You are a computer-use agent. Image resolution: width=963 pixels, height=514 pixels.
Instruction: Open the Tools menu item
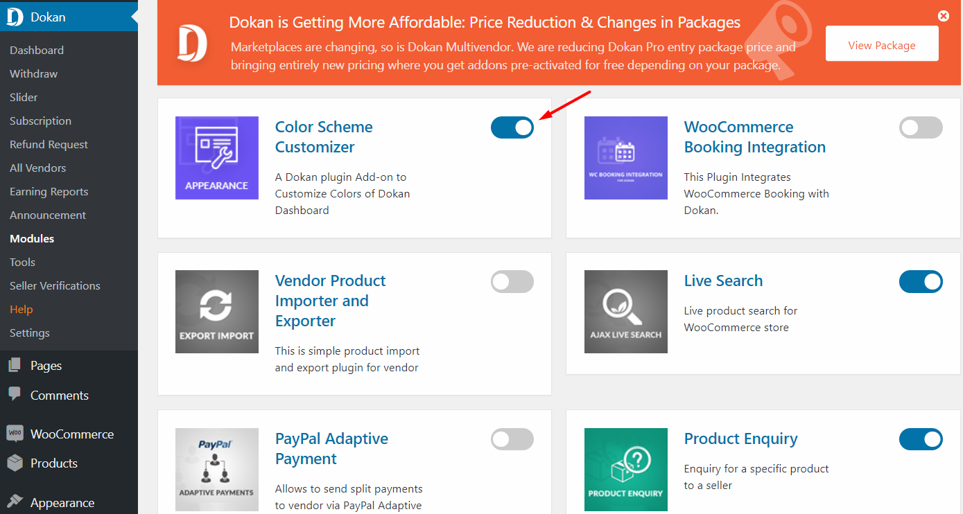pos(22,262)
